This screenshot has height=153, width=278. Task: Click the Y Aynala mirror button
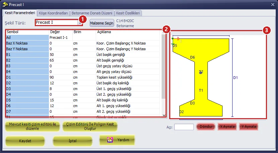249,127
